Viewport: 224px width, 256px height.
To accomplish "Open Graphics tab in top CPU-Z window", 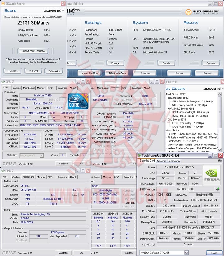I will [x=62, y=88].
